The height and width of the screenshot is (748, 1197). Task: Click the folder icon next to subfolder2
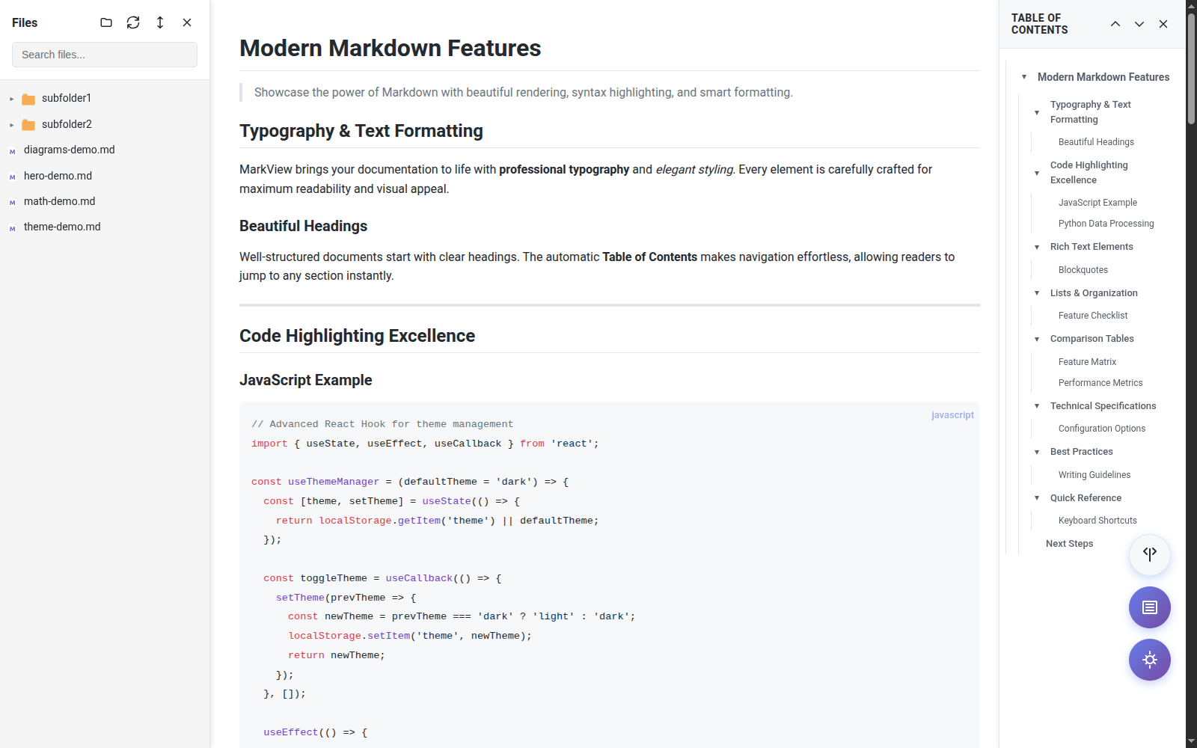pyautogui.click(x=28, y=123)
